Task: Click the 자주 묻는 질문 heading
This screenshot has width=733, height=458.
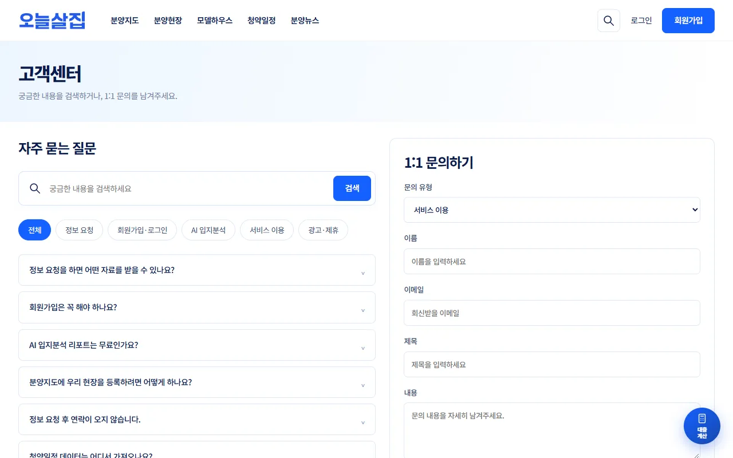Action: (x=57, y=149)
